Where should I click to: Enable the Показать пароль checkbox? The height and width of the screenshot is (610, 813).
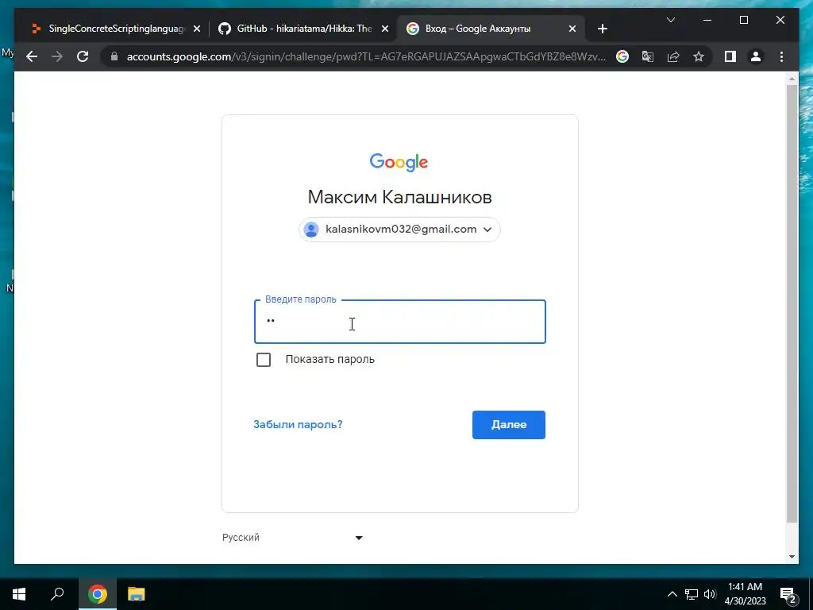pyautogui.click(x=264, y=360)
